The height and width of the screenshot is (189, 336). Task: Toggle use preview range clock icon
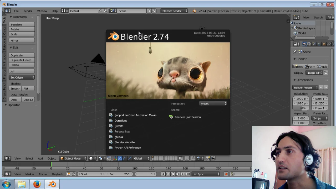[68, 174]
